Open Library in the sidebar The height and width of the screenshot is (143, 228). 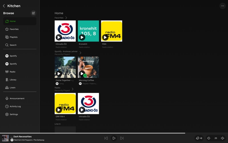pos(20,80)
